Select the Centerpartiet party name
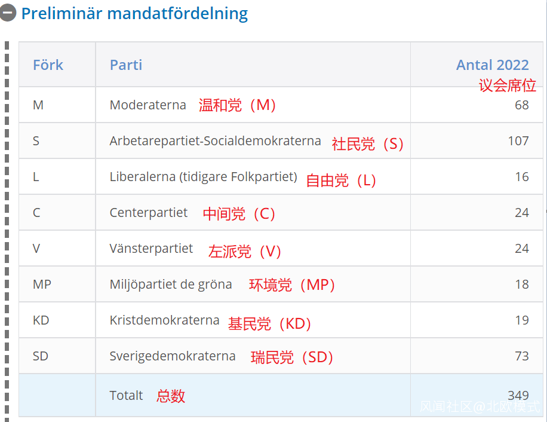 [x=149, y=213]
